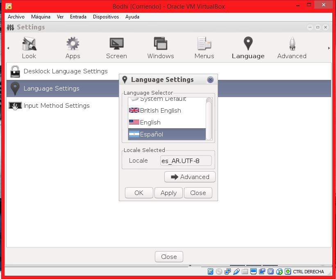Image resolution: width=336 pixels, height=279 pixels.
Task: Choose British English in the language list
Action: pyautogui.click(x=160, y=111)
